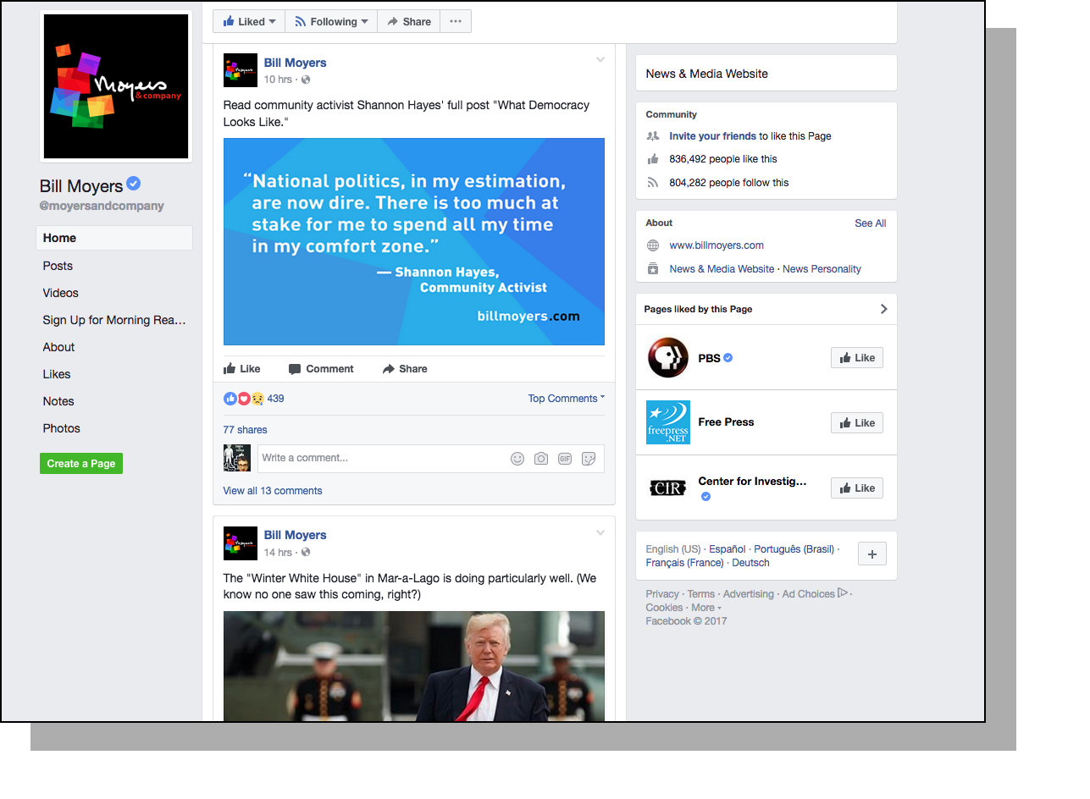This screenshot has height=799, width=1090.
Task: Click the News Personality category link
Action: pyautogui.click(x=822, y=269)
